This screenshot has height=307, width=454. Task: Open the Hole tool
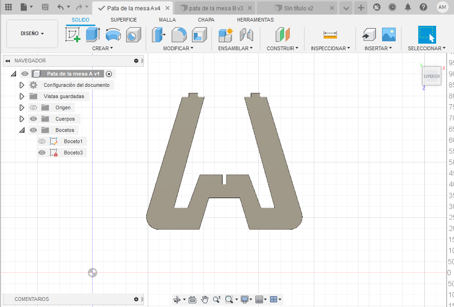coord(133,33)
